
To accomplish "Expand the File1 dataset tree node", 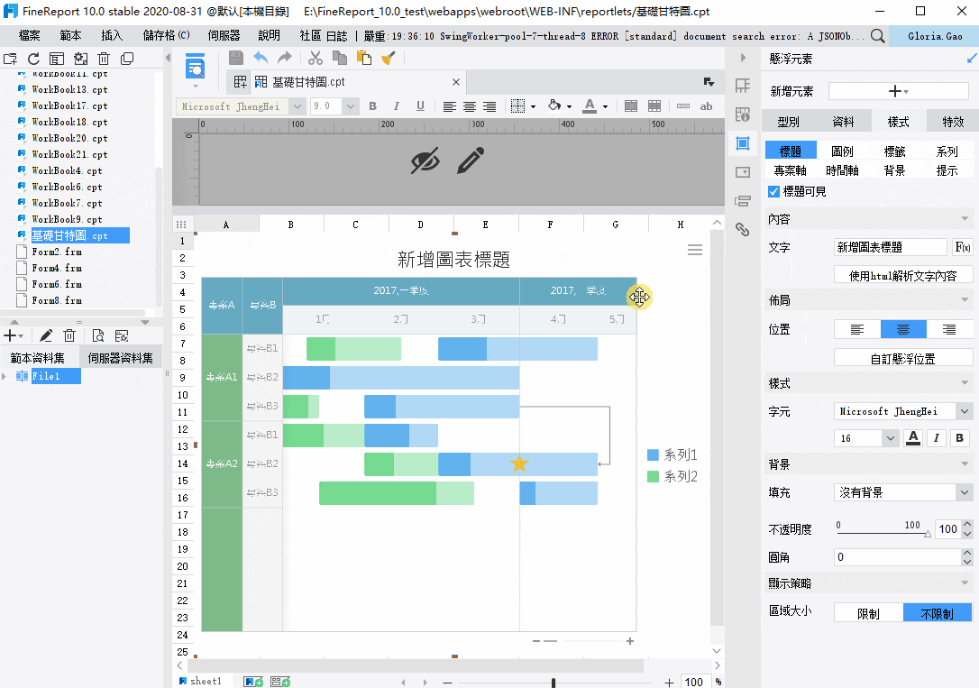I will click(5, 376).
